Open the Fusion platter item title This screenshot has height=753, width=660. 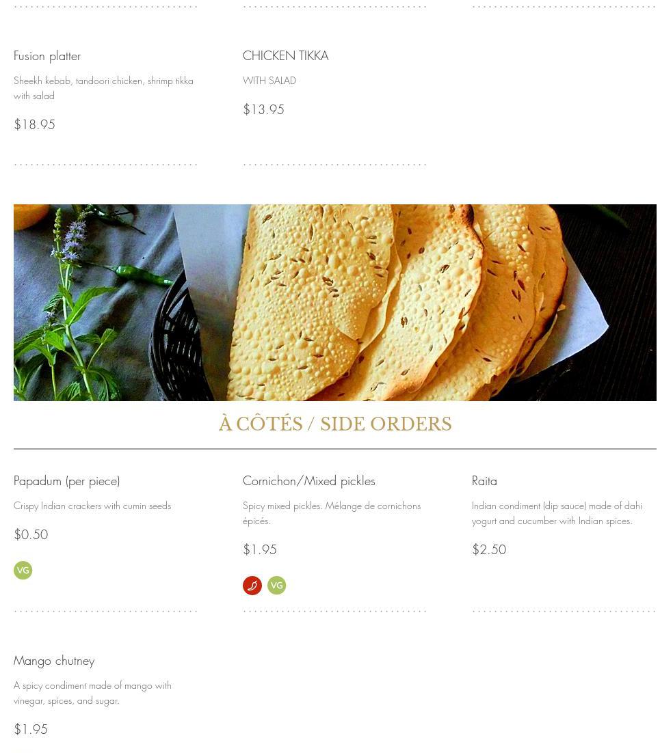(x=47, y=56)
